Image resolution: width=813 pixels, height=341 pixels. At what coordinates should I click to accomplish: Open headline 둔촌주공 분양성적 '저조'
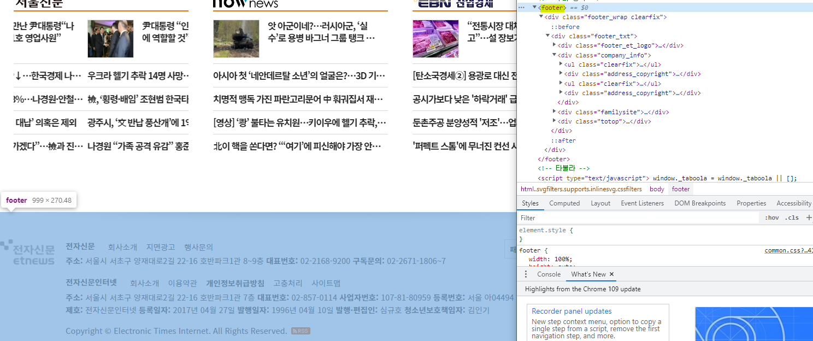click(x=464, y=122)
